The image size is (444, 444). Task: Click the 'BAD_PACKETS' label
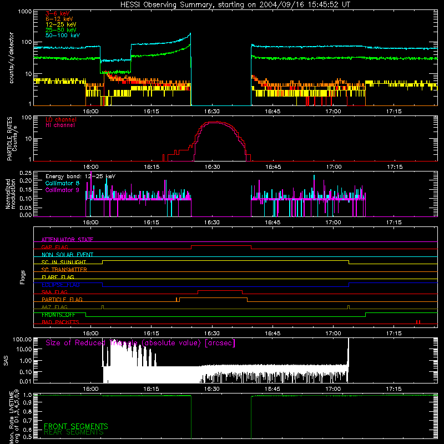(60, 322)
